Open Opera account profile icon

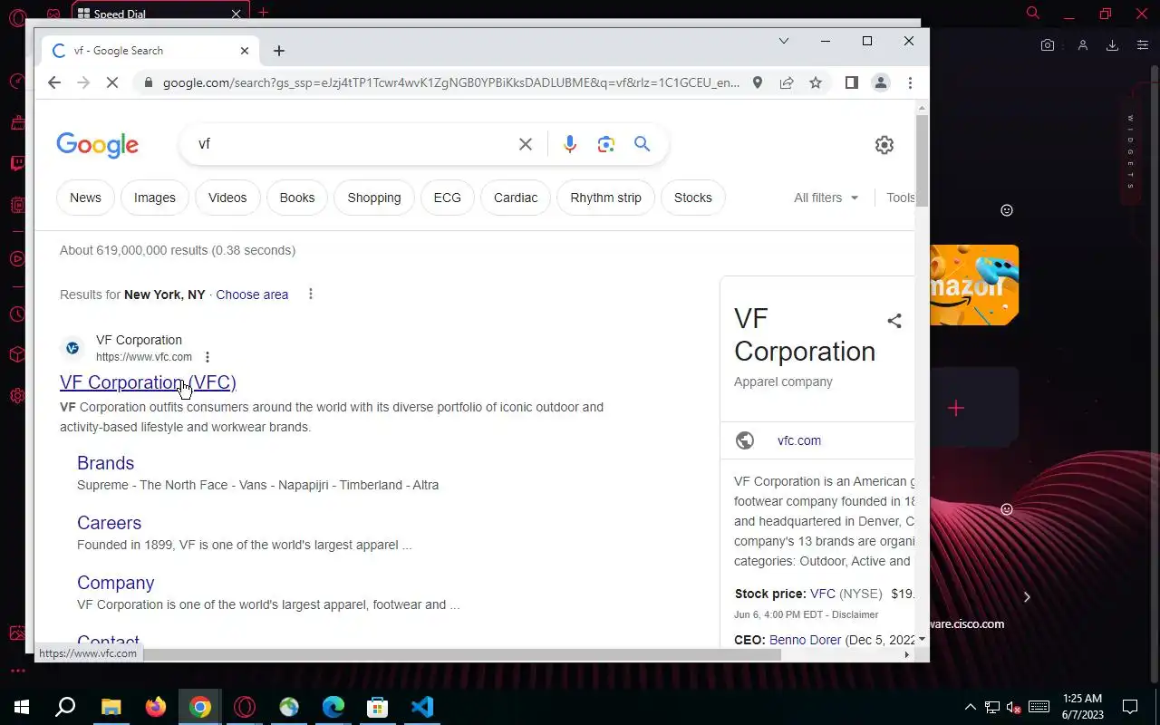(x=1082, y=45)
